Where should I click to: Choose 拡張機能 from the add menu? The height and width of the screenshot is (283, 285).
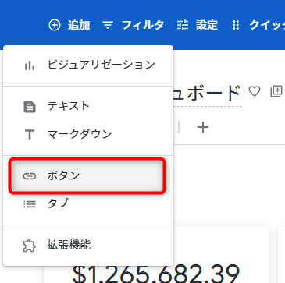click(x=88, y=246)
